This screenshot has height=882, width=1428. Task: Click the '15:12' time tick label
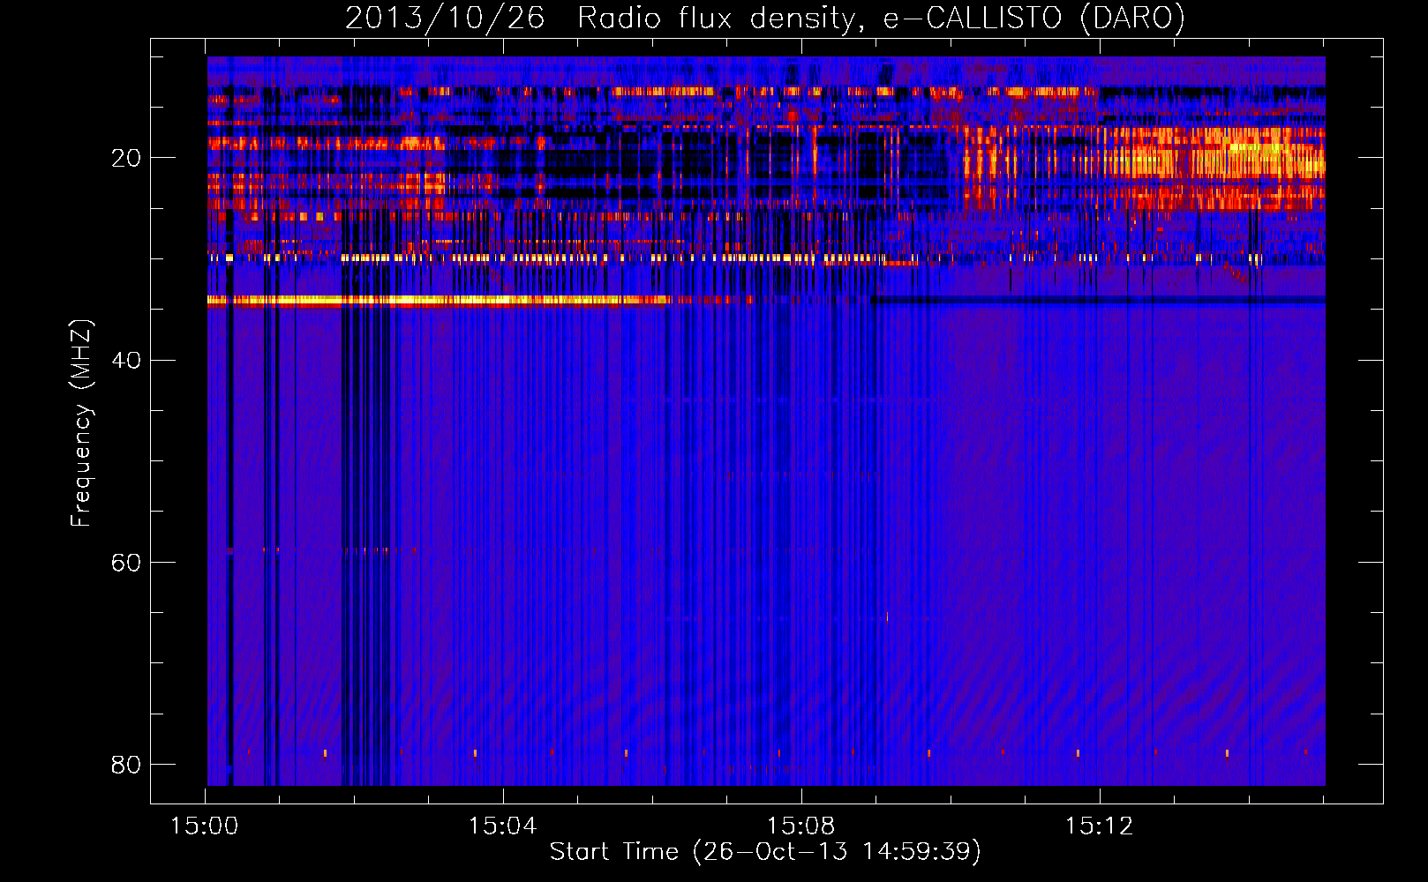coord(1099,826)
